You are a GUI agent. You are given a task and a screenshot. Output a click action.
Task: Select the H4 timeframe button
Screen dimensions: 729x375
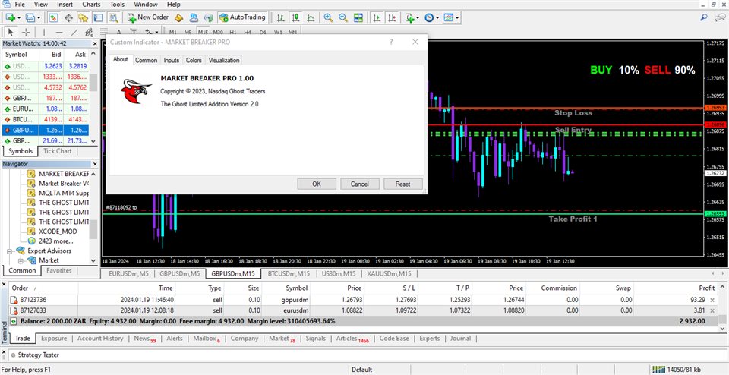point(248,33)
